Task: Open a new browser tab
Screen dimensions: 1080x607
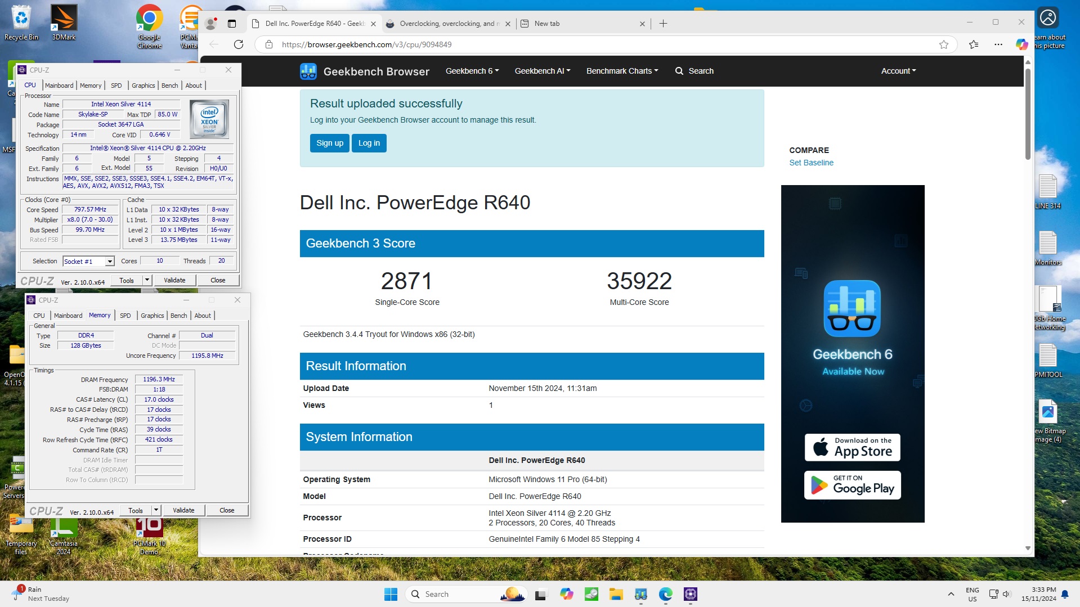Action: click(x=663, y=24)
